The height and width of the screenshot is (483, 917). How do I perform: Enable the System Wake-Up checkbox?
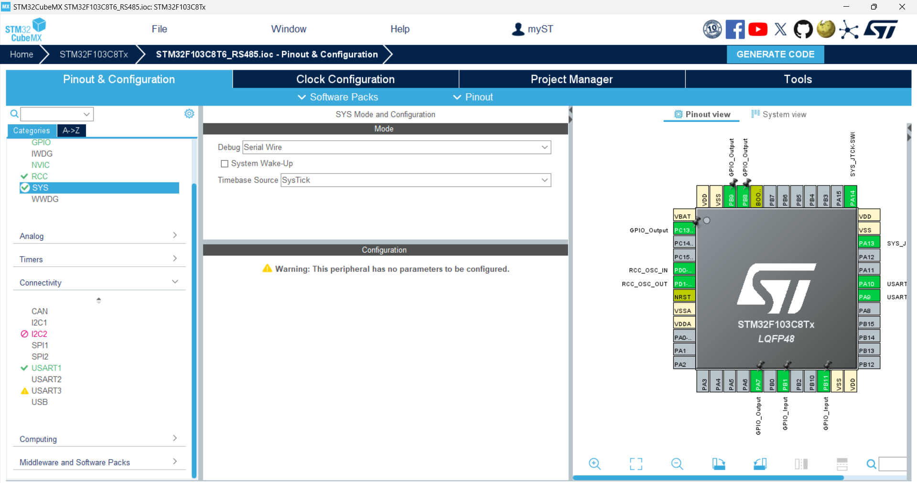click(225, 163)
